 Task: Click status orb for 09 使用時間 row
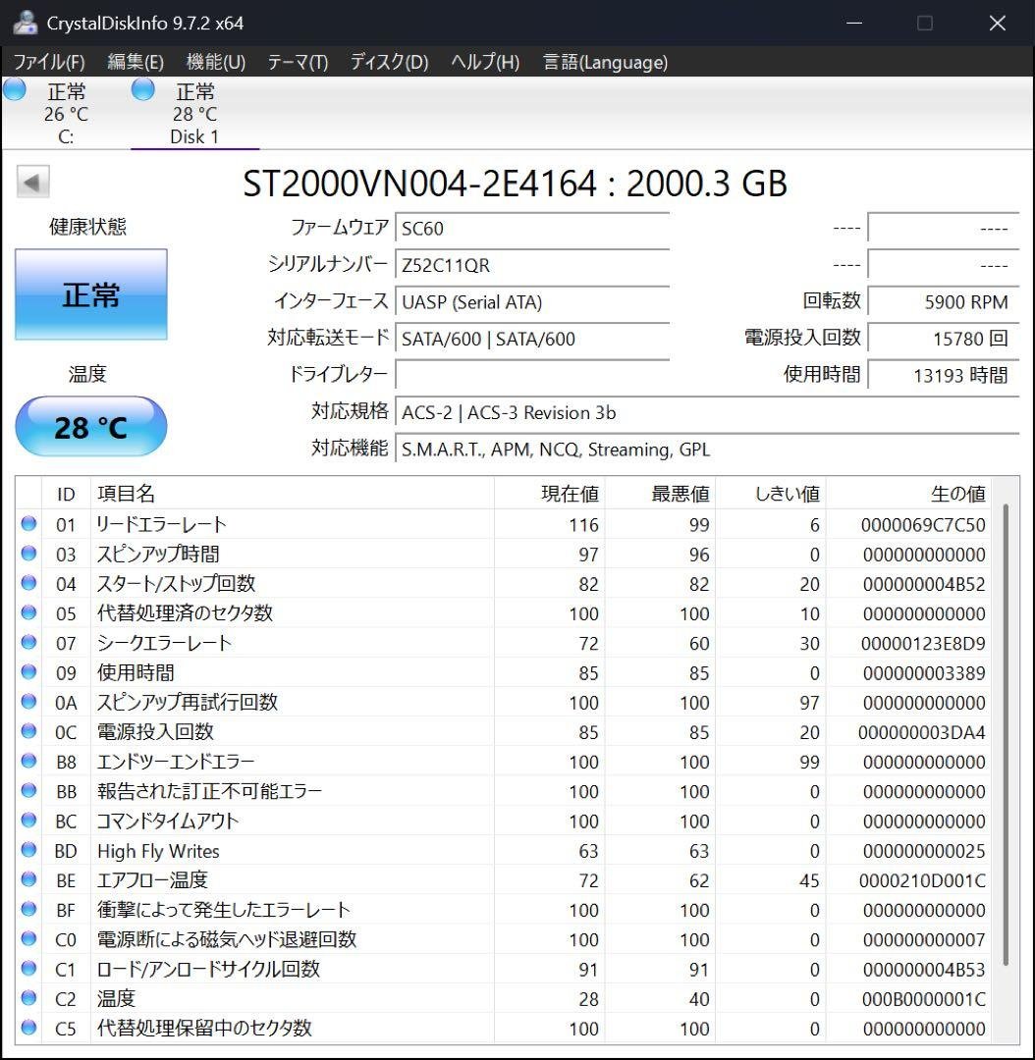28,672
